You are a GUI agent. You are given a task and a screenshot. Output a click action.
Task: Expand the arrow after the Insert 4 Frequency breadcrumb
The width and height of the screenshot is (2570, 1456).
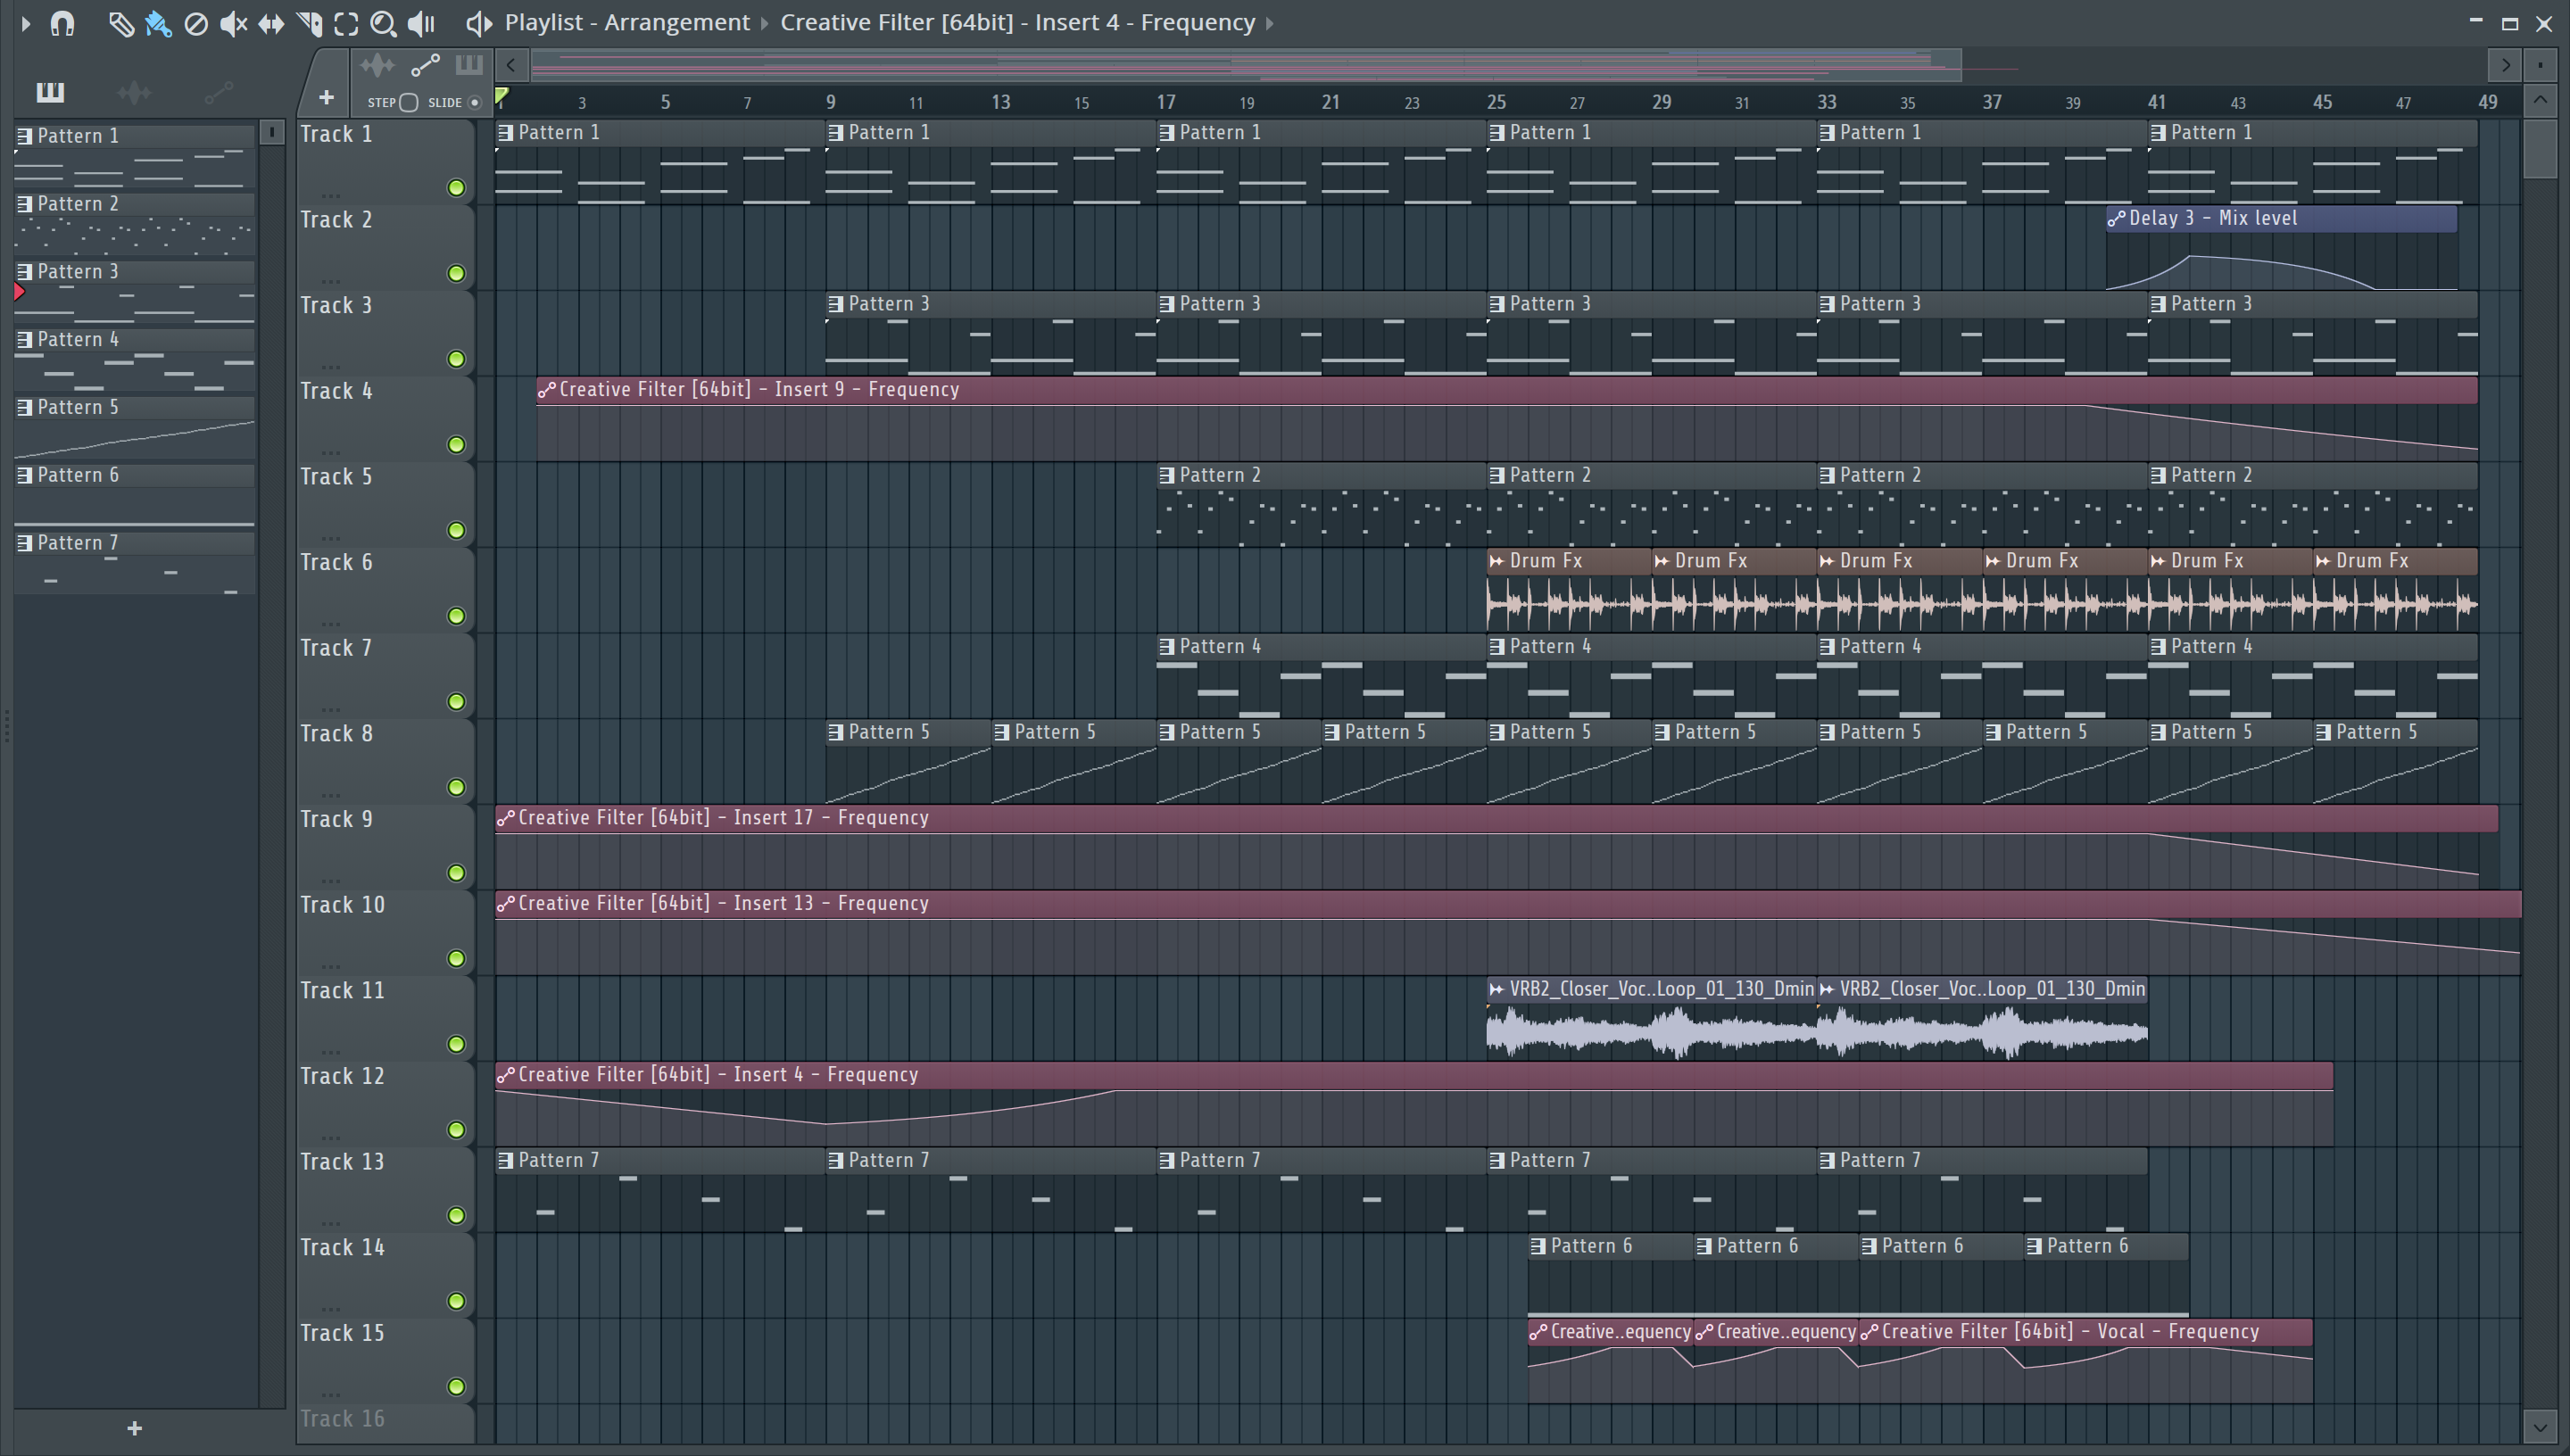pyautogui.click(x=1270, y=23)
